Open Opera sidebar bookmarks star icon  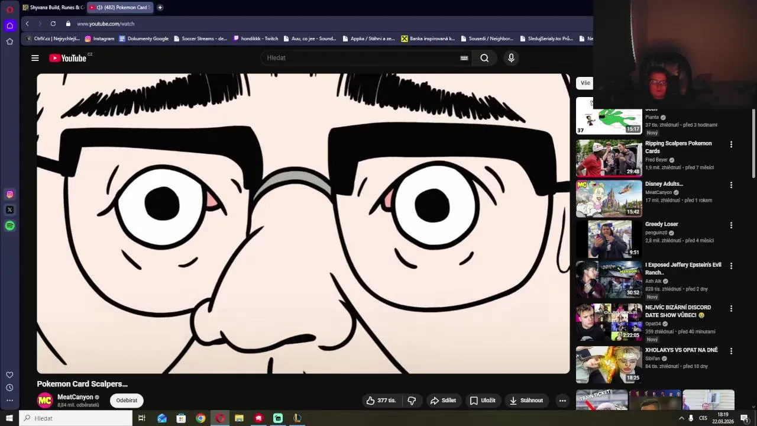(9, 41)
